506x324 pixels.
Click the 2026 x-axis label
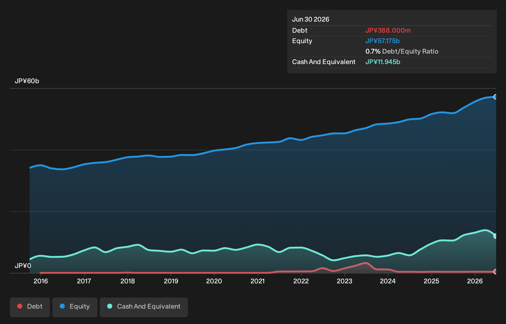pos(475,281)
